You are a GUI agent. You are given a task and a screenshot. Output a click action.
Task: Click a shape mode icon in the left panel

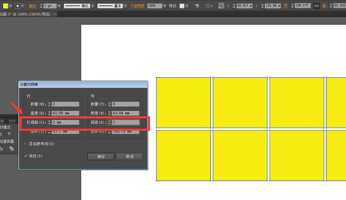[x=11, y=134]
